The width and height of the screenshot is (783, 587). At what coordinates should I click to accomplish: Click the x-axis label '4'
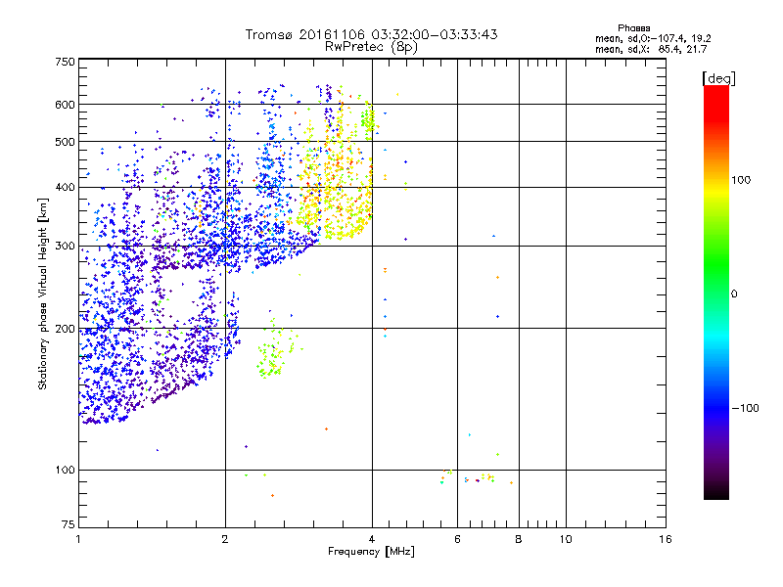[x=372, y=539]
